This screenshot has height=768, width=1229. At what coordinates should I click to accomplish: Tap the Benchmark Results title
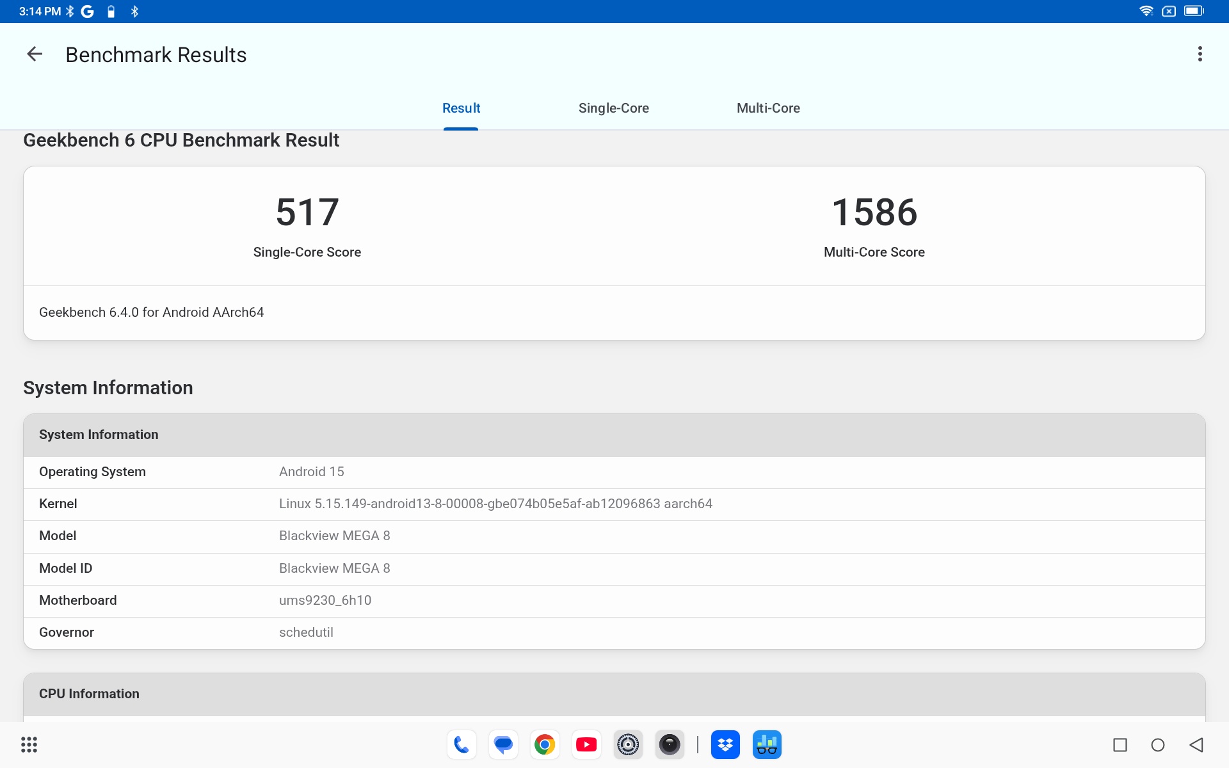(x=156, y=55)
